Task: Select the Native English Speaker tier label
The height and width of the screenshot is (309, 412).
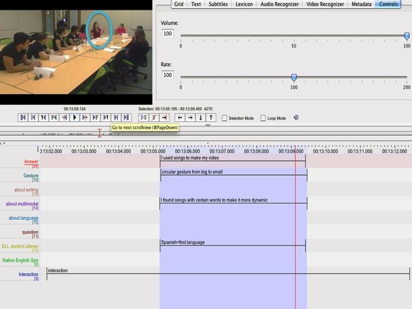Action: tap(20, 260)
